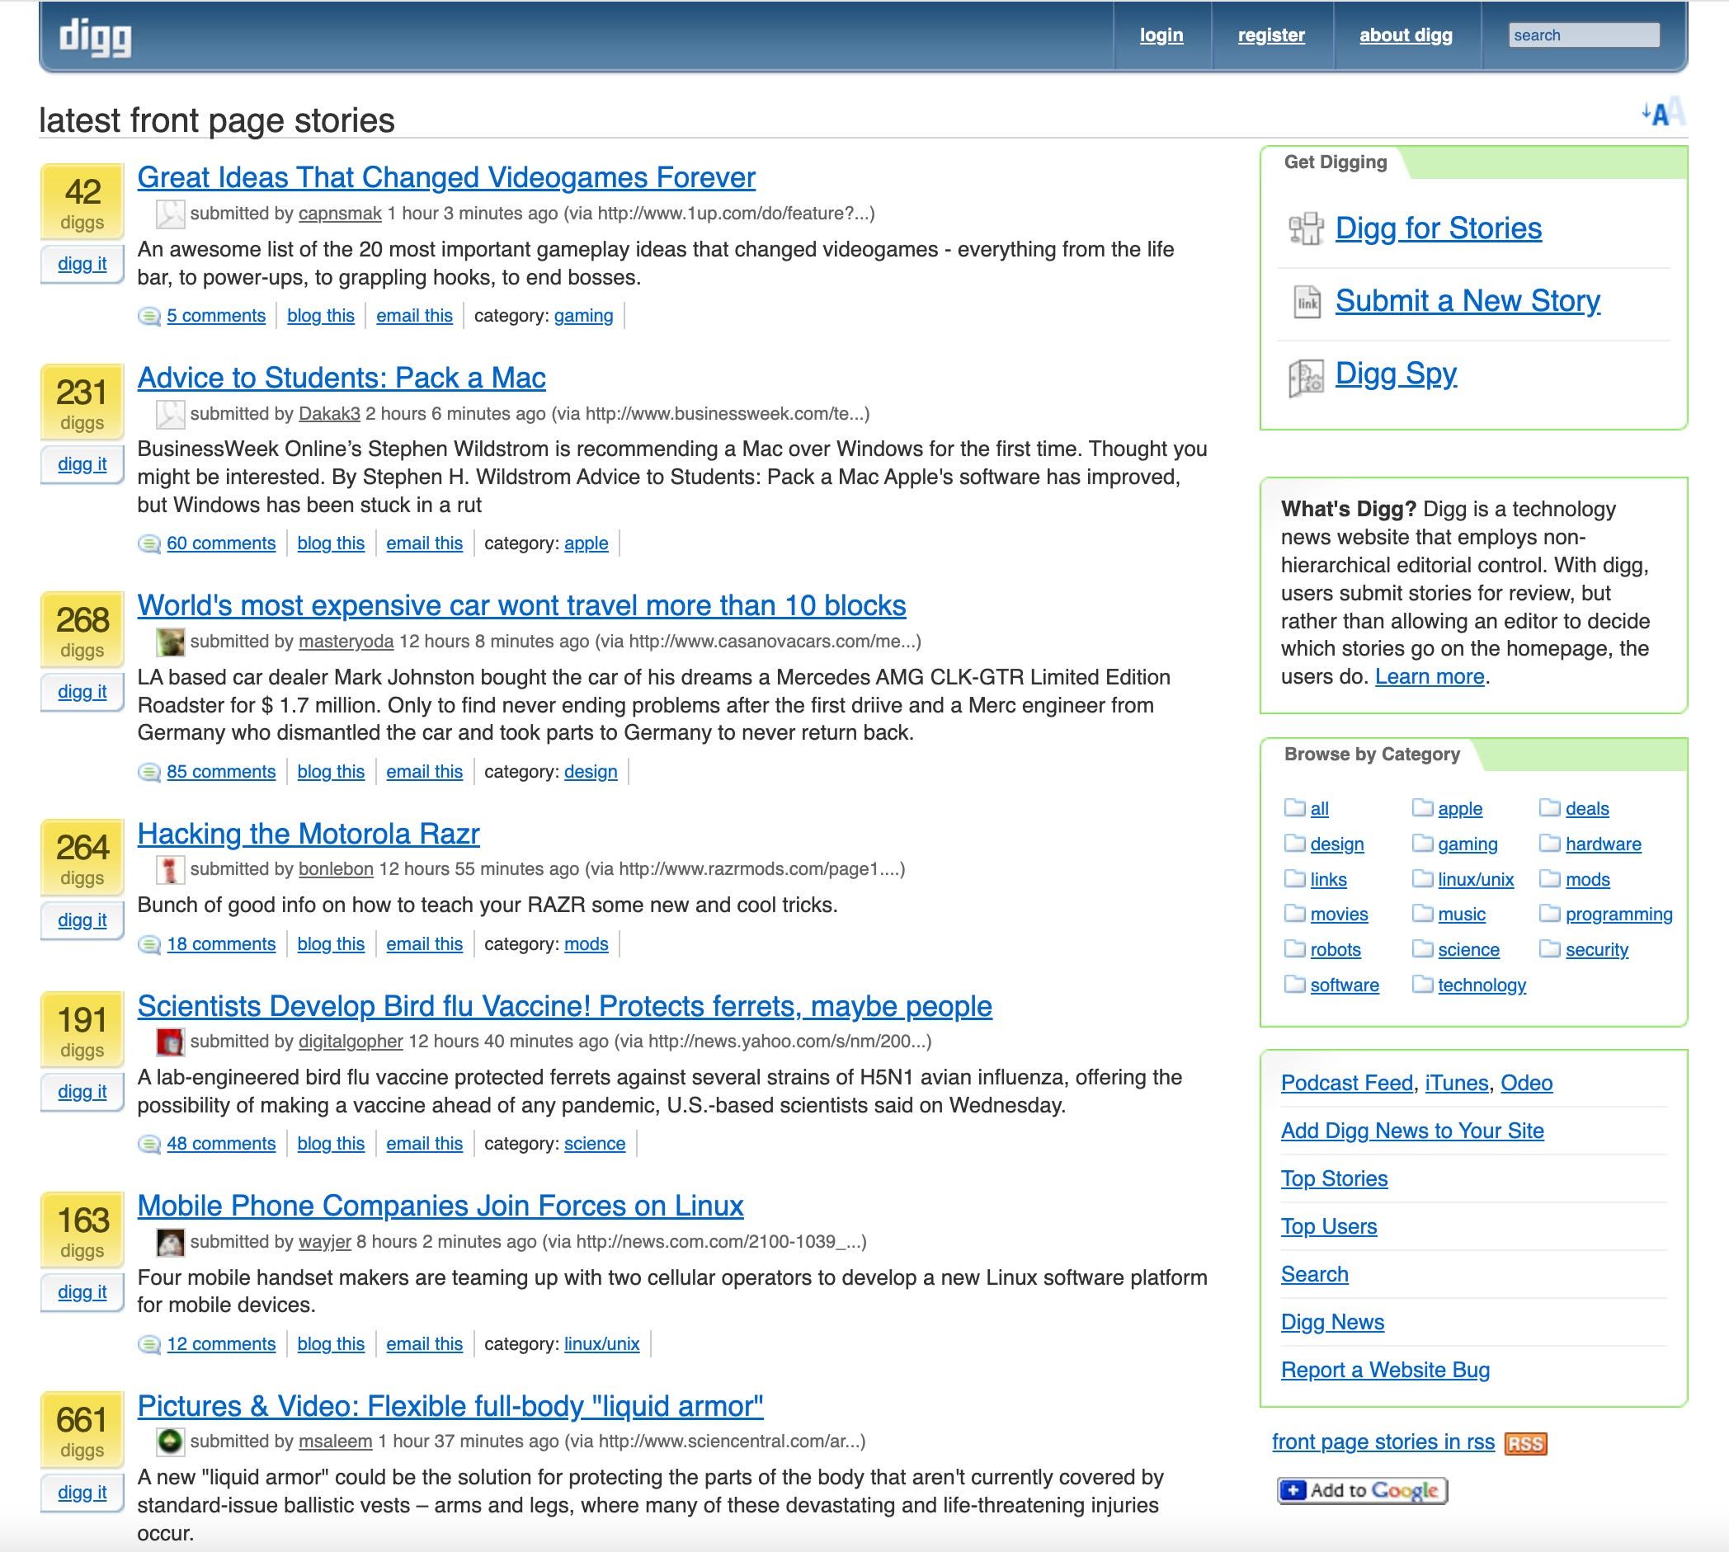This screenshot has height=1552, width=1729.
Task: Click the gaming category link
Action: pos(1465,844)
